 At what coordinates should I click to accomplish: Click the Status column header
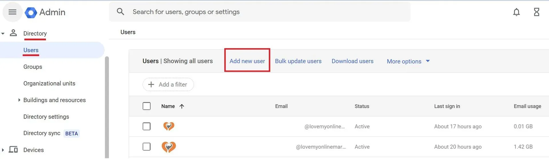tap(362, 106)
